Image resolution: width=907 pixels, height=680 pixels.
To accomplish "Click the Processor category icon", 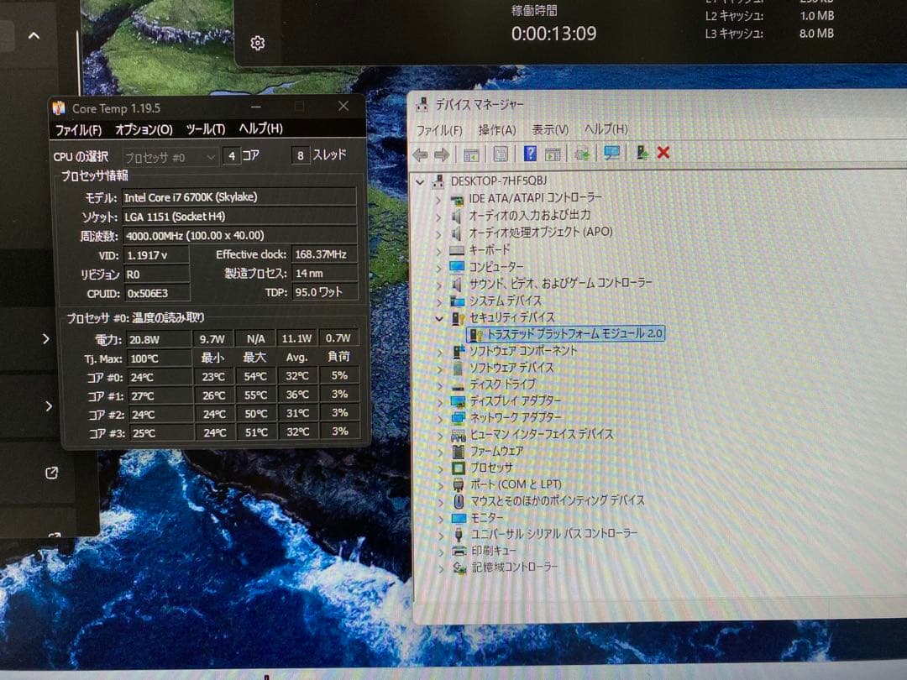I will pyautogui.click(x=459, y=468).
